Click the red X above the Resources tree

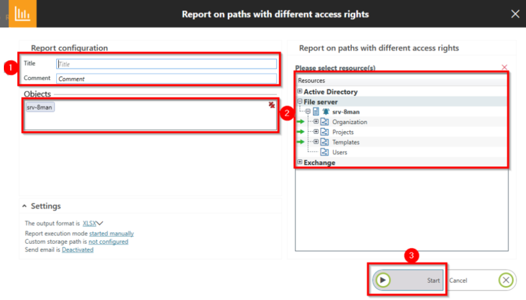click(x=504, y=68)
